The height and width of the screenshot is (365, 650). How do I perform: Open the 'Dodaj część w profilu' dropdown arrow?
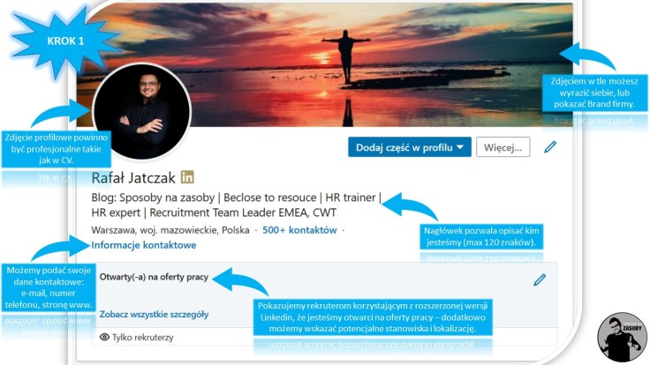tap(460, 147)
